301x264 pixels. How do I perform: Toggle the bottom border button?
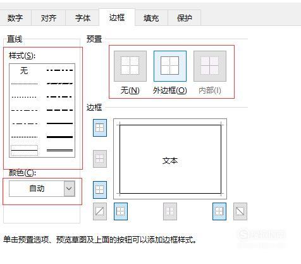click(100, 190)
